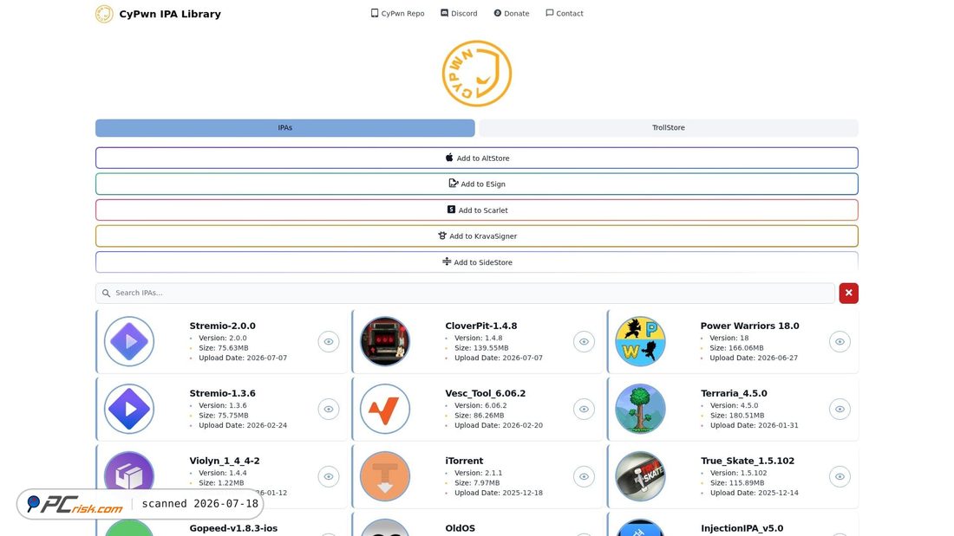
Task: Clear search with the red X button
Action: (x=848, y=293)
